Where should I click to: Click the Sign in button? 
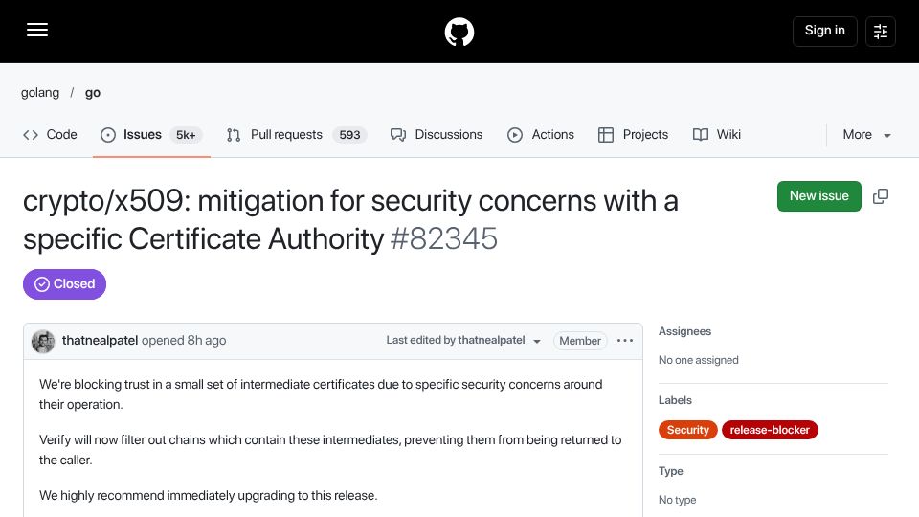[x=824, y=31]
